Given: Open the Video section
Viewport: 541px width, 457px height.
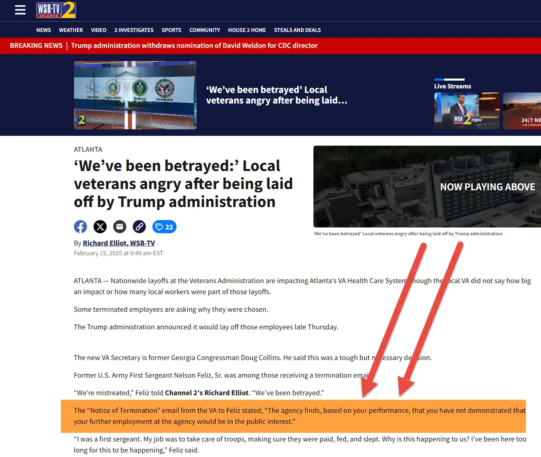Looking at the screenshot, I should (98, 30).
